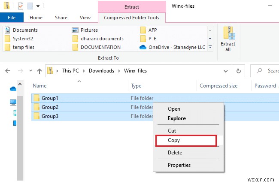Choose Copy from the context menu
The width and height of the screenshot is (279, 184).
tap(174, 140)
